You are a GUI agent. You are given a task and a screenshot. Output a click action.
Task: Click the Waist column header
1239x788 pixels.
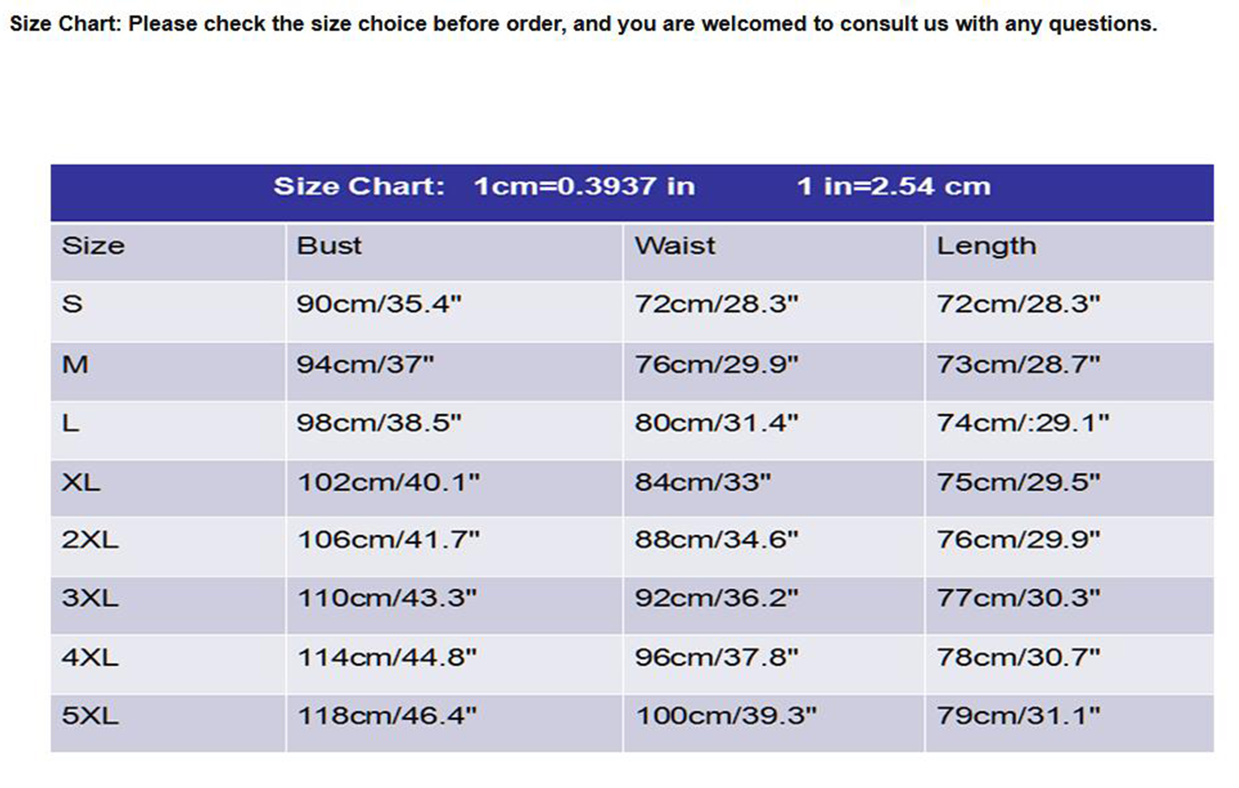tap(675, 246)
